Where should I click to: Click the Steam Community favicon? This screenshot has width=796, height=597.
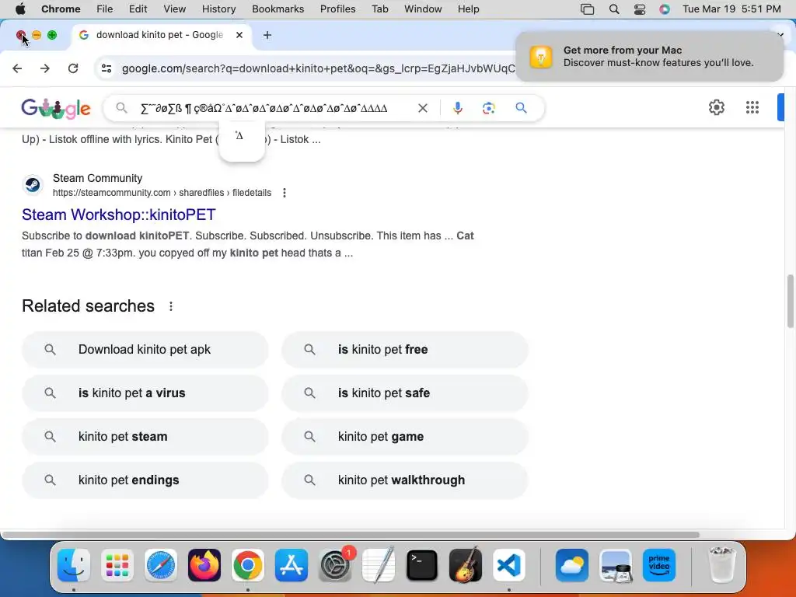[x=33, y=184]
